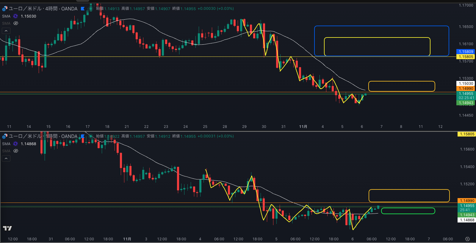Open chart settings gear at bottom right
This screenshot has width=476, height=243.
(467, 239)
